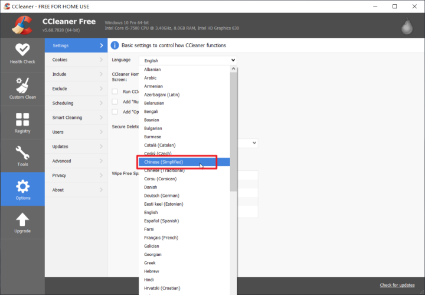The width and height of the screenshot is (425, 295).
Task: Select Español (Spanish) language
Action: point(184,221)
